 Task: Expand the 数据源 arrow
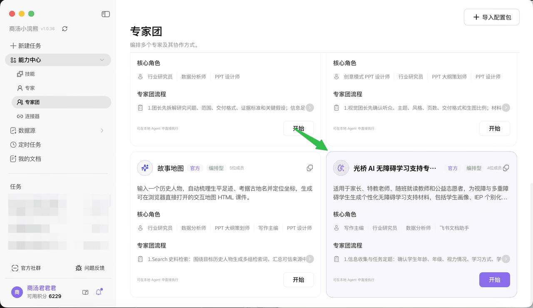pos(102,131)
